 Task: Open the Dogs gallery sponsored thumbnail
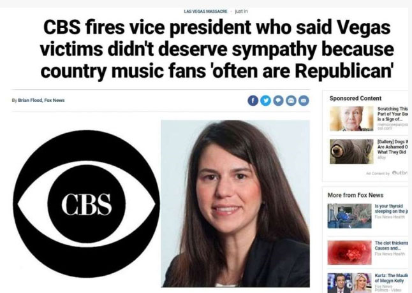coord(351,152)
